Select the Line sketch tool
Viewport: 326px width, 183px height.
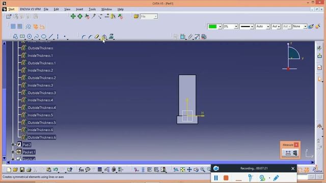pyautogui.click(x=50, y=37)
